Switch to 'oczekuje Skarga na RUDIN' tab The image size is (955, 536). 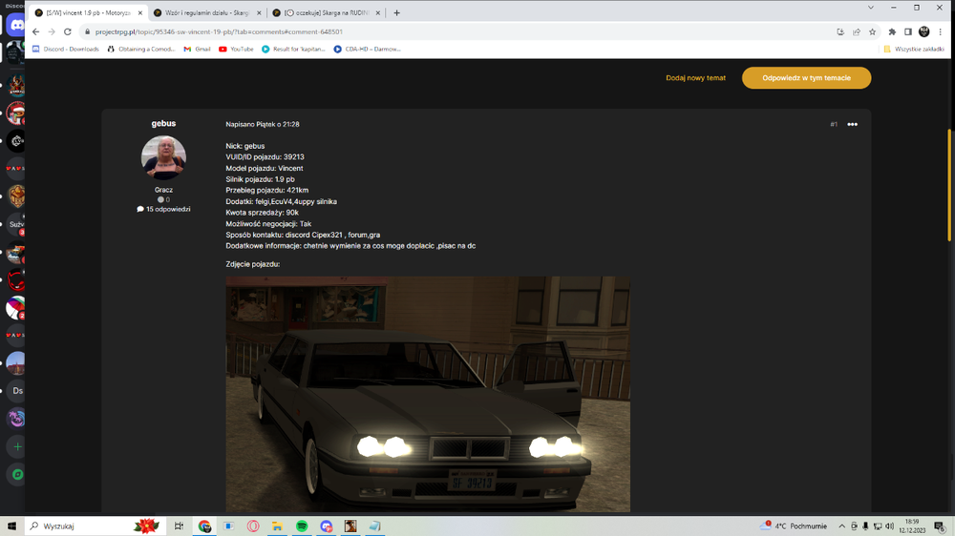tap(326, 12)
